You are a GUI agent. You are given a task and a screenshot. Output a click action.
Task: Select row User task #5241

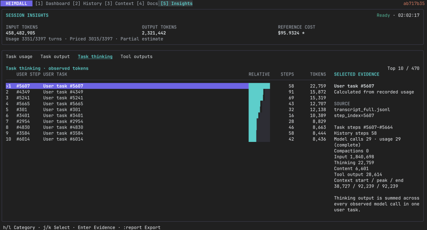[x=166, y=98]
